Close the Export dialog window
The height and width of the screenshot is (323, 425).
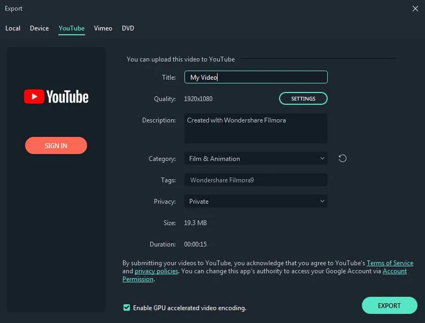coord(415,9)
